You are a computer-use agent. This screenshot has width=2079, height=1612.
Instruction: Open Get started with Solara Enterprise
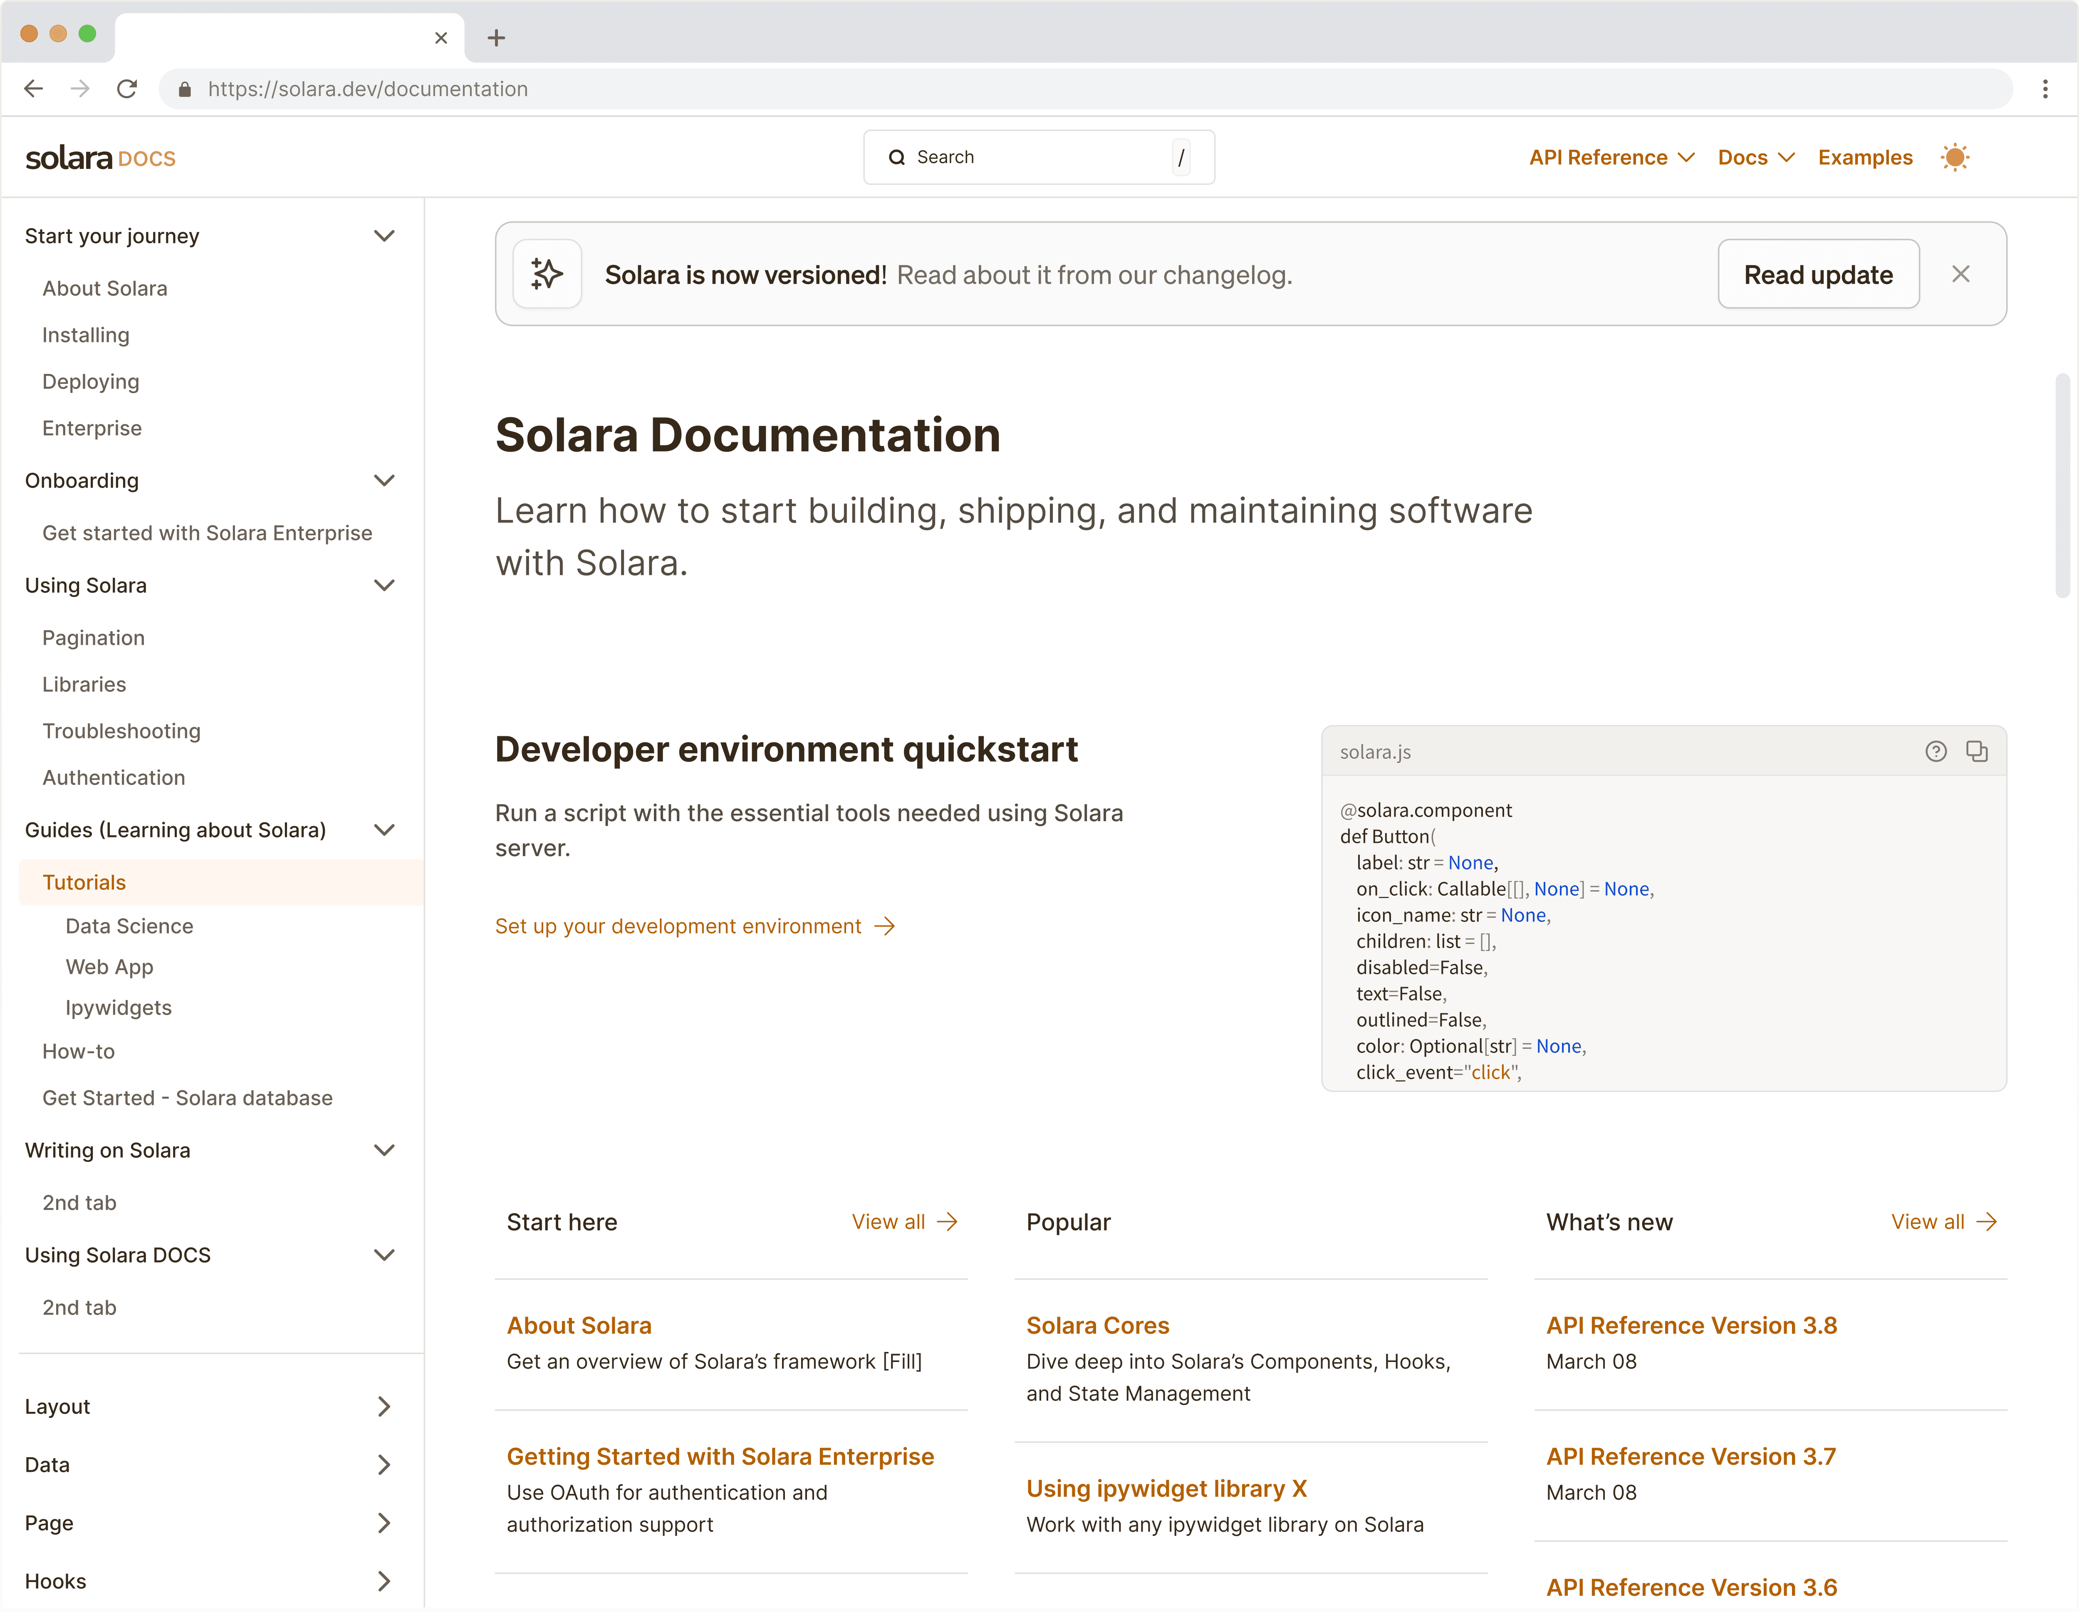point(207,533)
